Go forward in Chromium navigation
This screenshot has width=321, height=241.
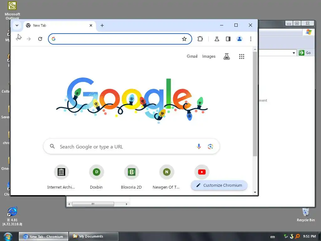pyautogui.click(x=29, y=39)
